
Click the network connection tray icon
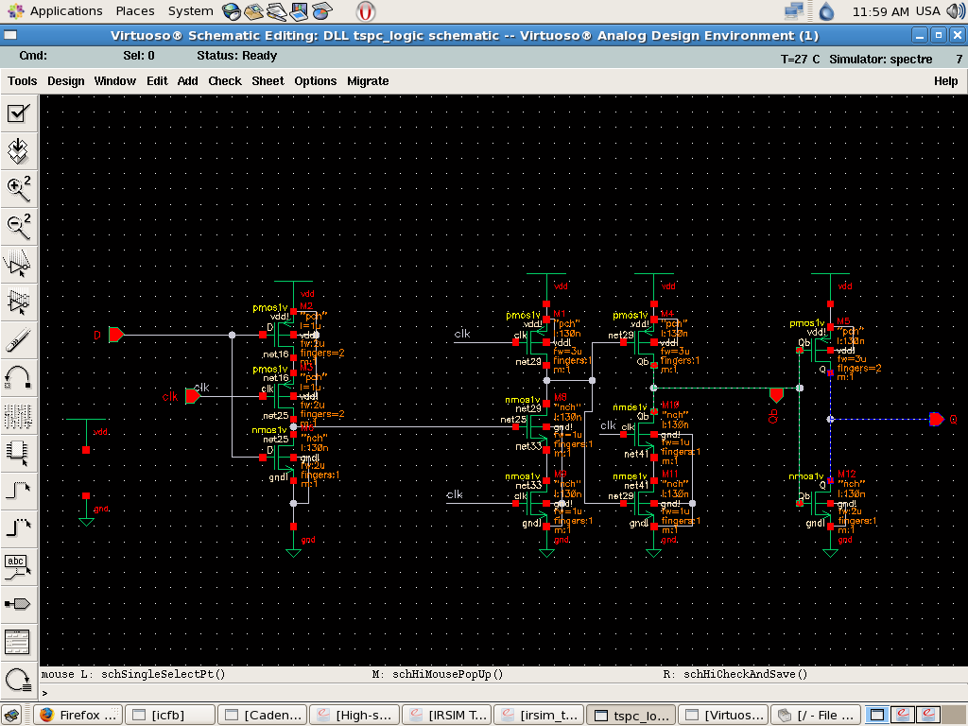coord(794,11)
